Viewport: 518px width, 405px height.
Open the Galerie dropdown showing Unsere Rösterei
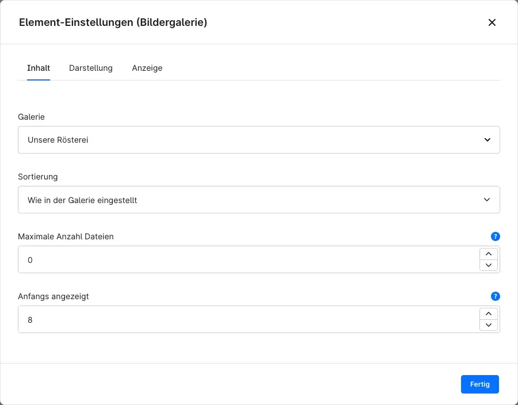pyautogui.click(x=258, y=140)
